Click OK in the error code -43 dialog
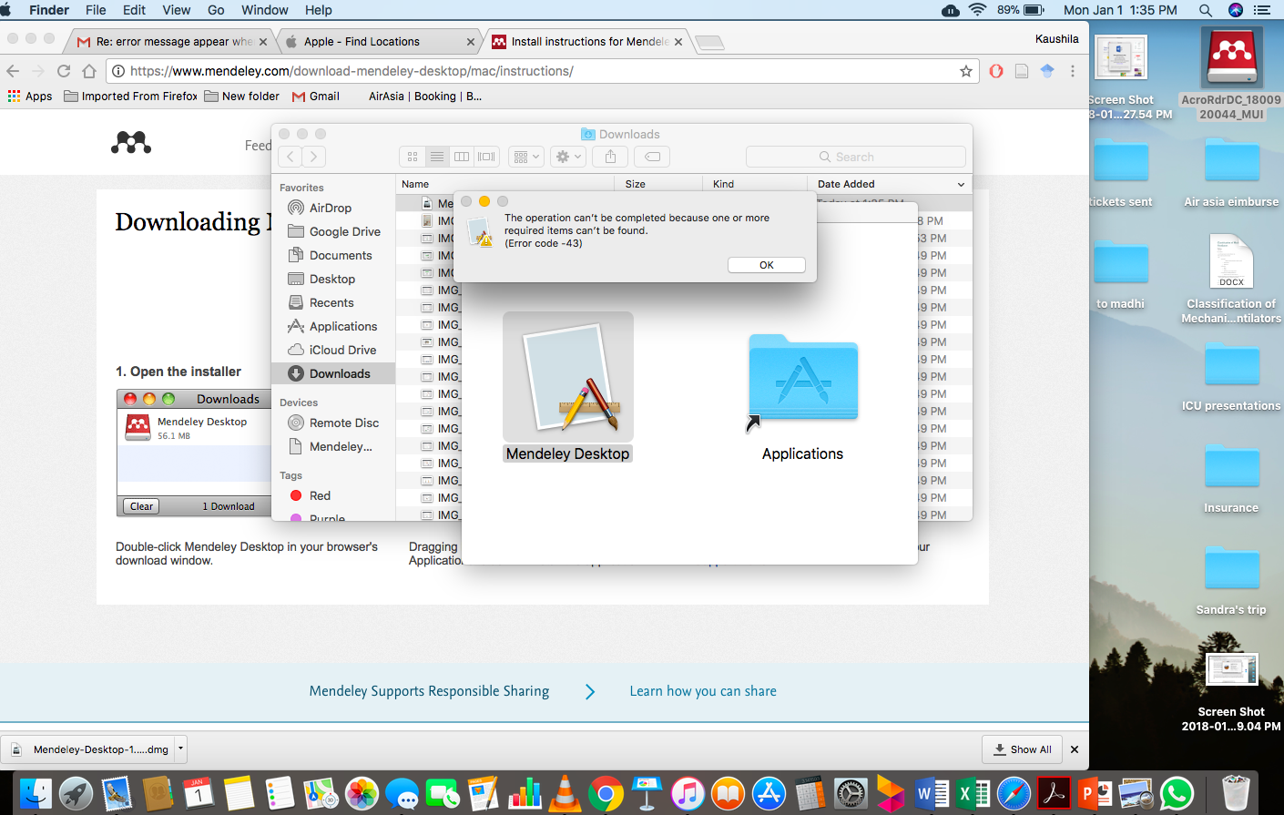 coord(767,265)
